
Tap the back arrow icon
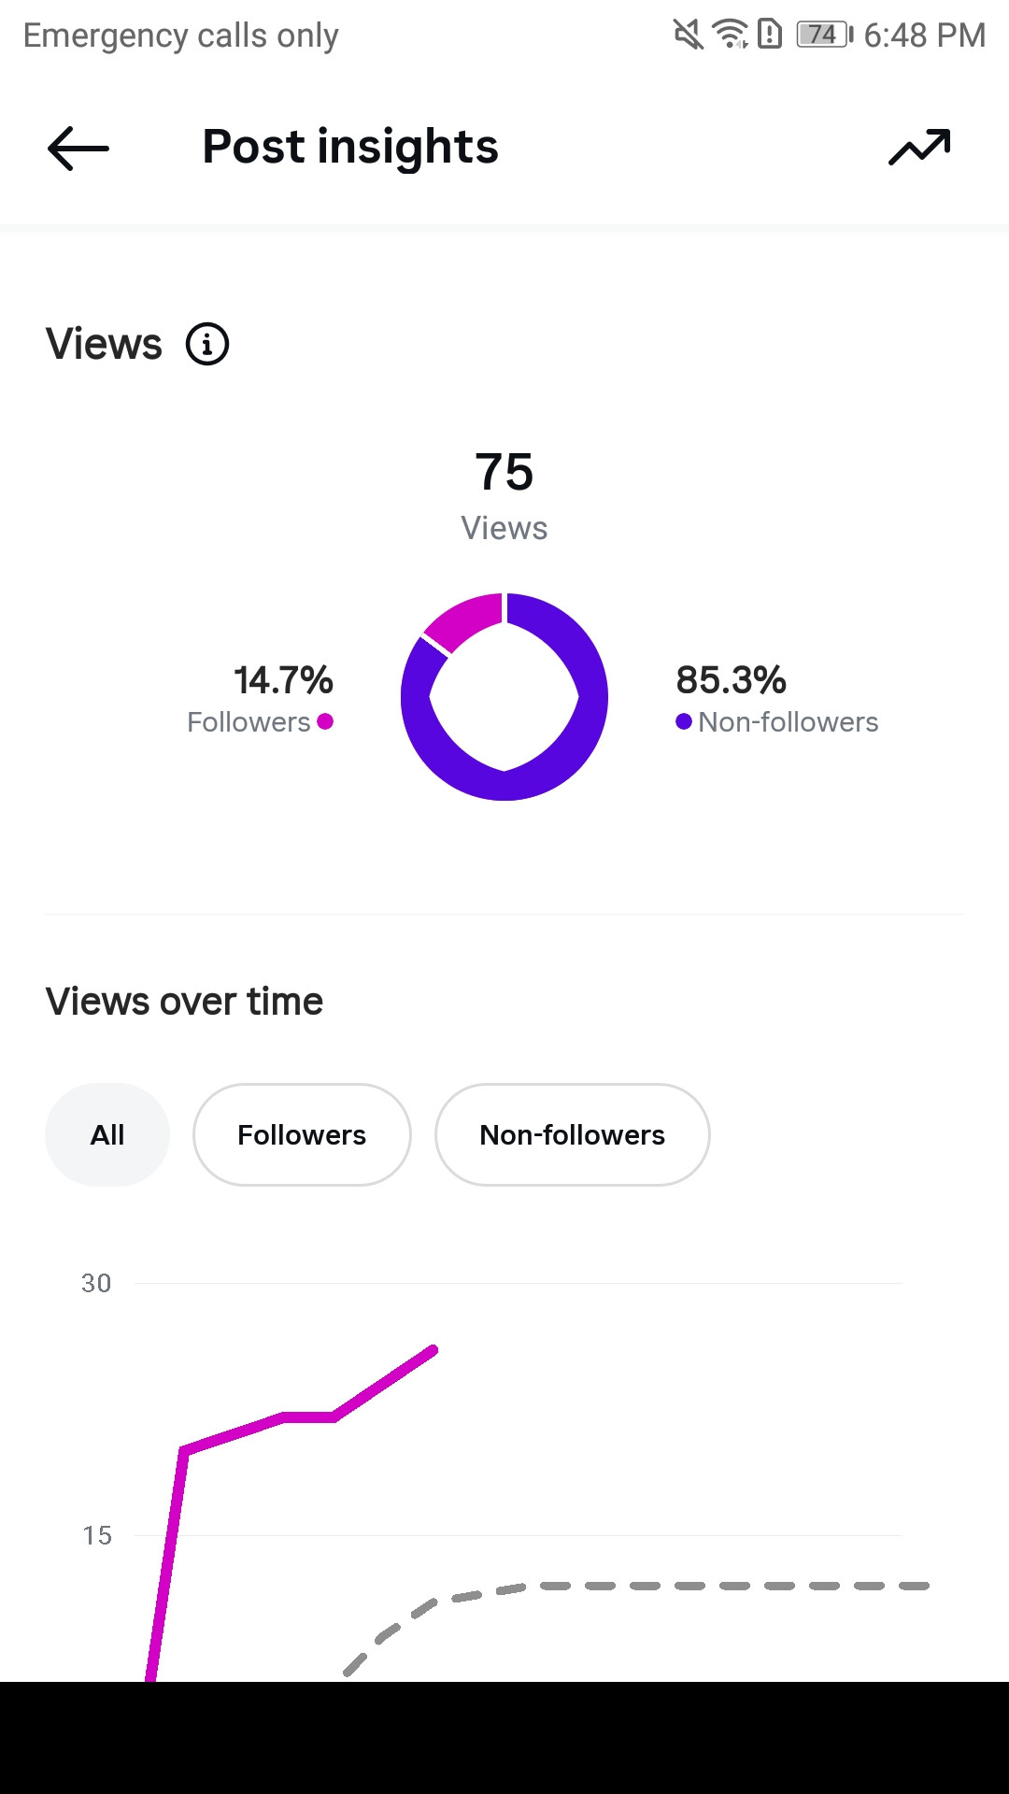[78, 149]
